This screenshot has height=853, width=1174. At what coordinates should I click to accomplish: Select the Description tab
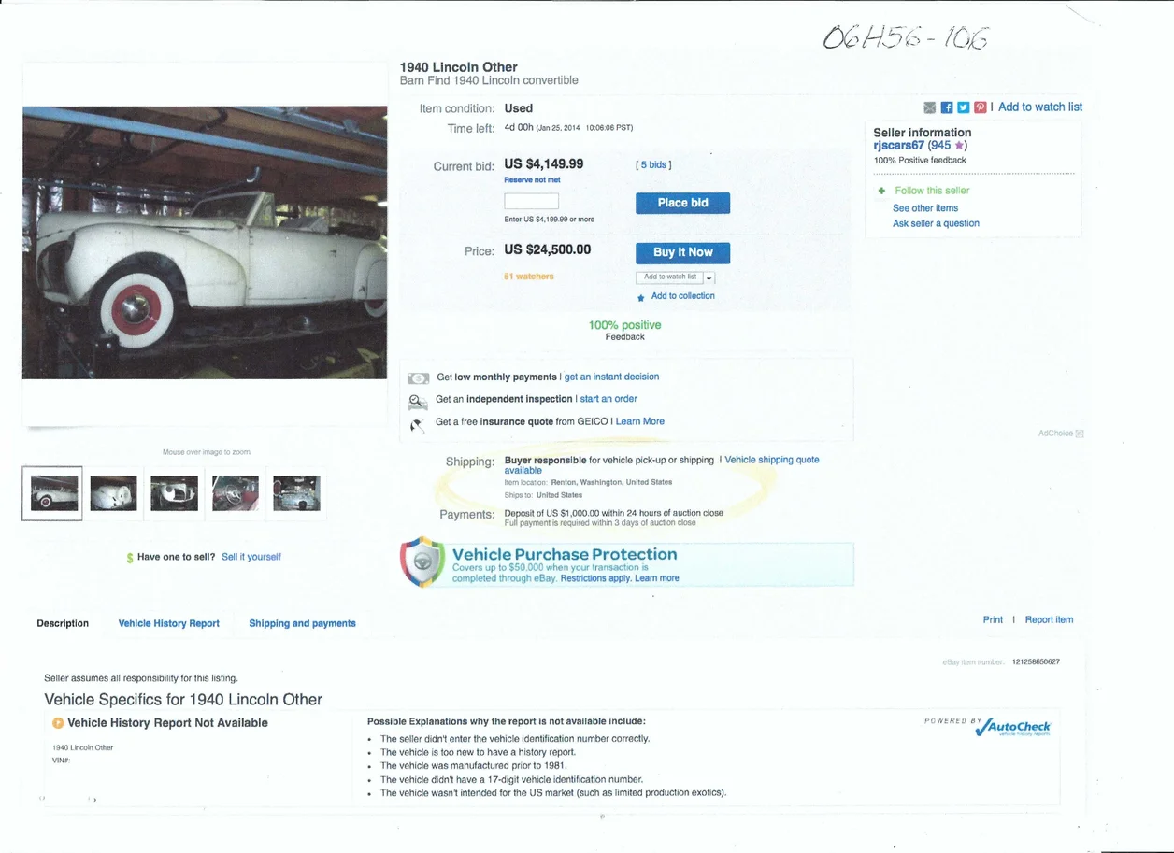tap(63, 623)
